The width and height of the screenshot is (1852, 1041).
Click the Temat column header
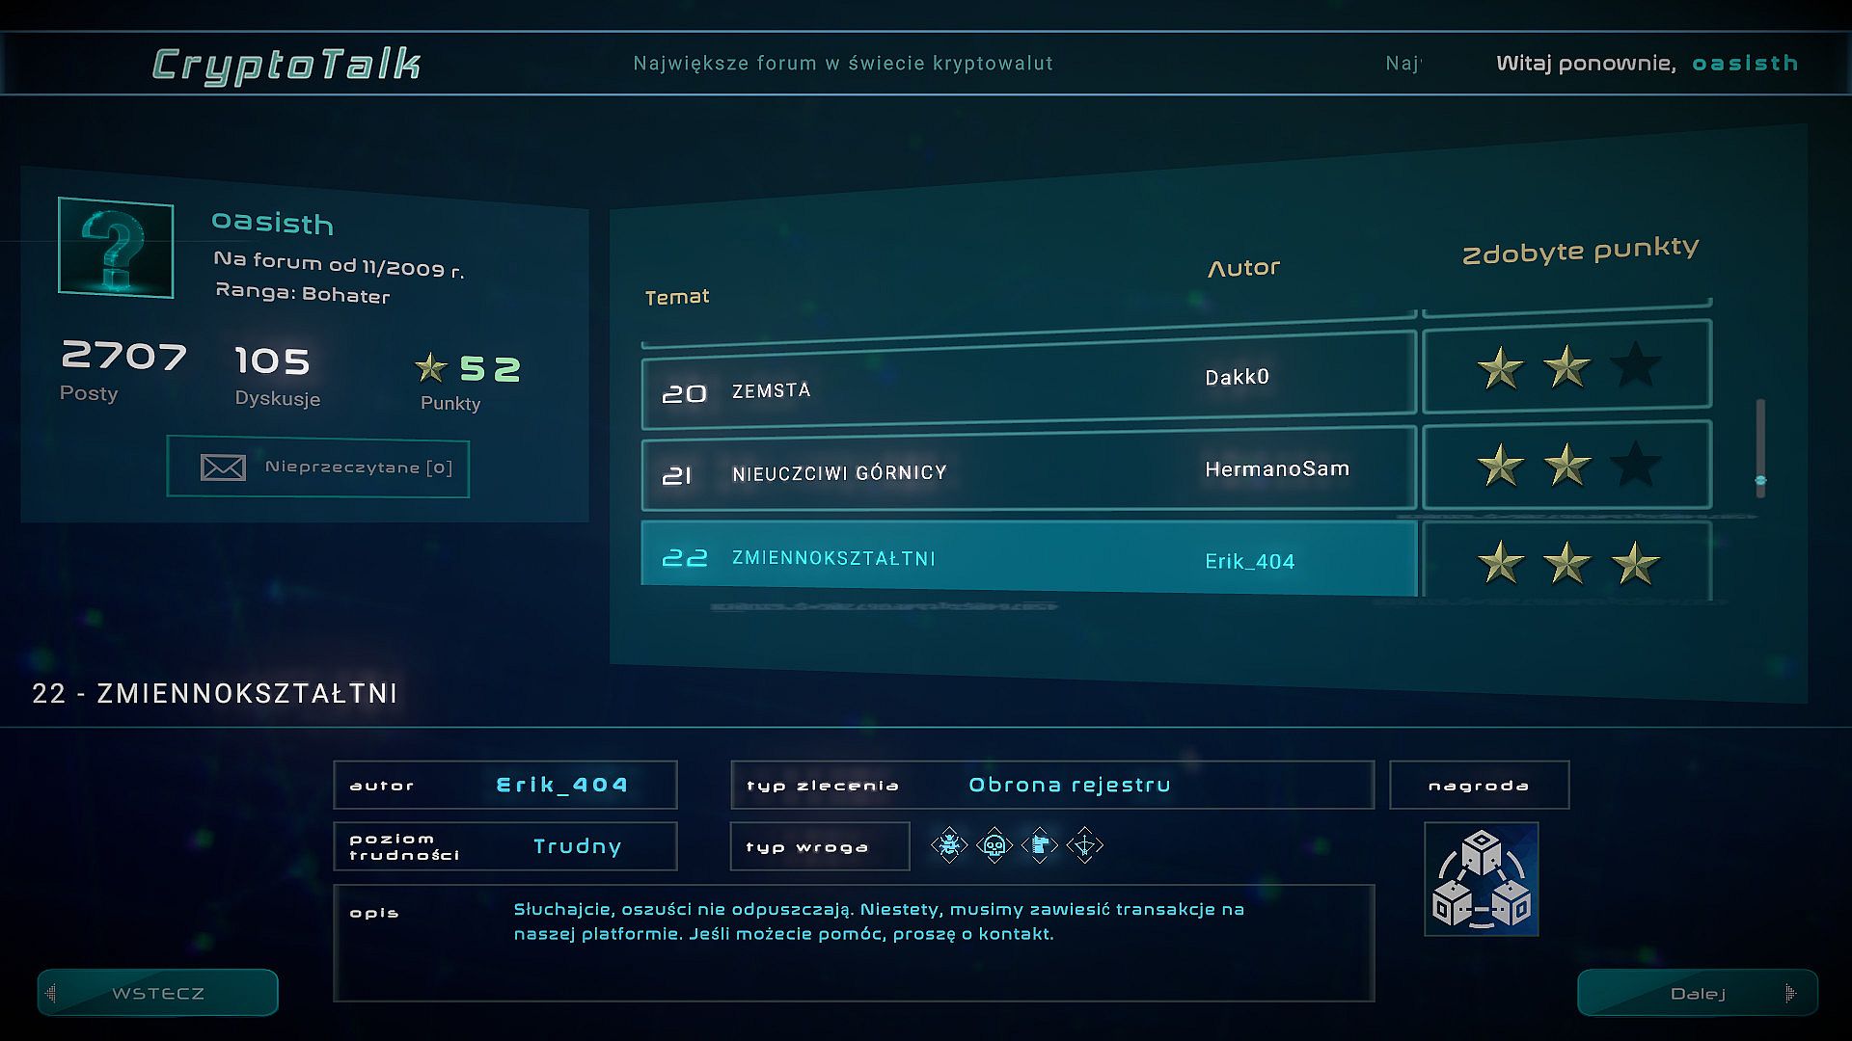click(x=676, y=297)
